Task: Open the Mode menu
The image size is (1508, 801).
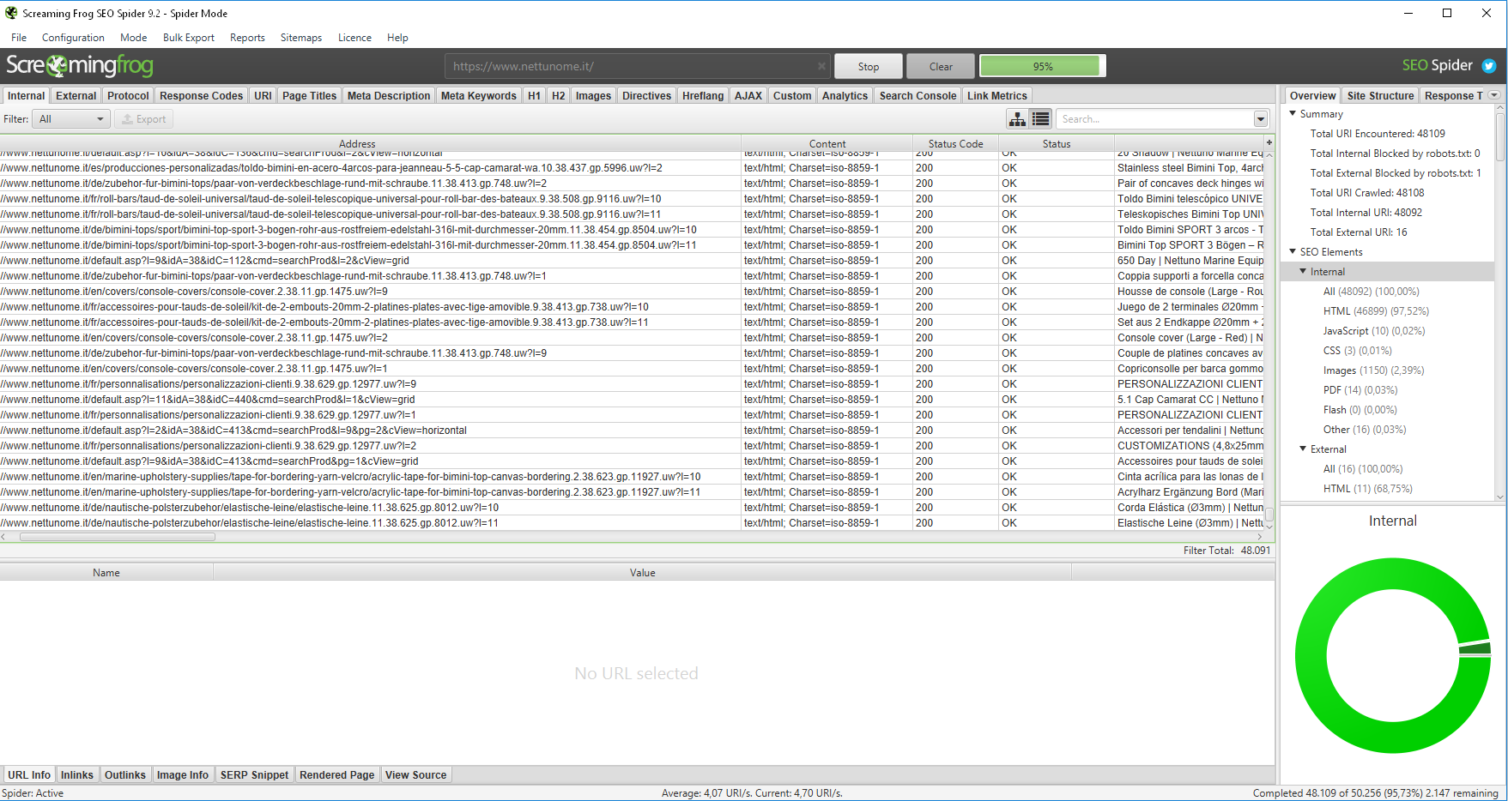Action: [x=134, y=38]
